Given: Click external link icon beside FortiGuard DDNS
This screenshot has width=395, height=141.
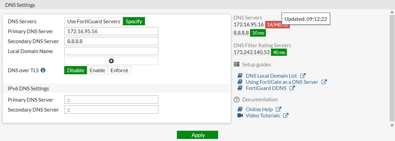Looking at the screenshot, I should (x=292, y=88).
